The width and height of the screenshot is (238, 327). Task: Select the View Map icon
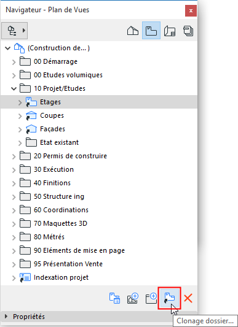(151, 31)
